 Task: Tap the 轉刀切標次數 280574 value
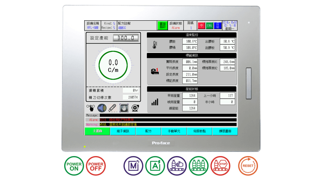click(131, 97)
